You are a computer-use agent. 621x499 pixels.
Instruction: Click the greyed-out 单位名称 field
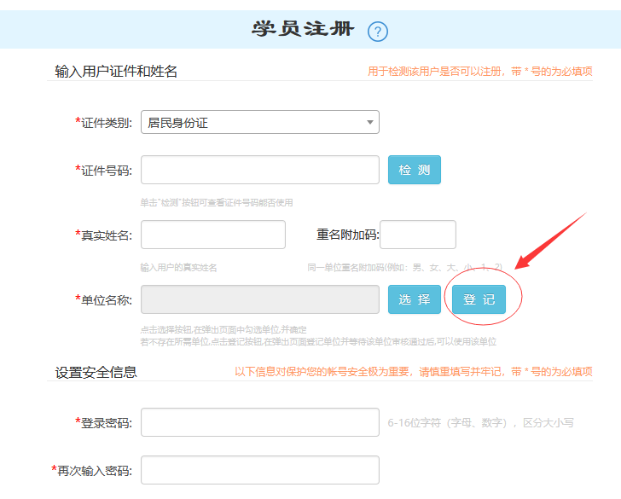click(259, 299)
